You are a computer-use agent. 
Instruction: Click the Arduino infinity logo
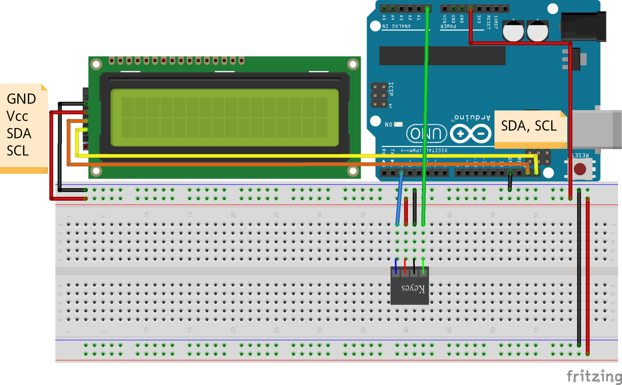click(x=471, y=134)
